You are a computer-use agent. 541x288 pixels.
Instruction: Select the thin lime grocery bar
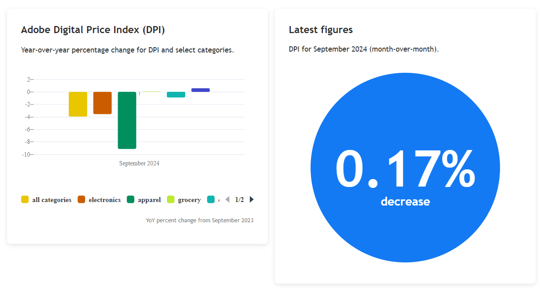(x=152, y=92)
